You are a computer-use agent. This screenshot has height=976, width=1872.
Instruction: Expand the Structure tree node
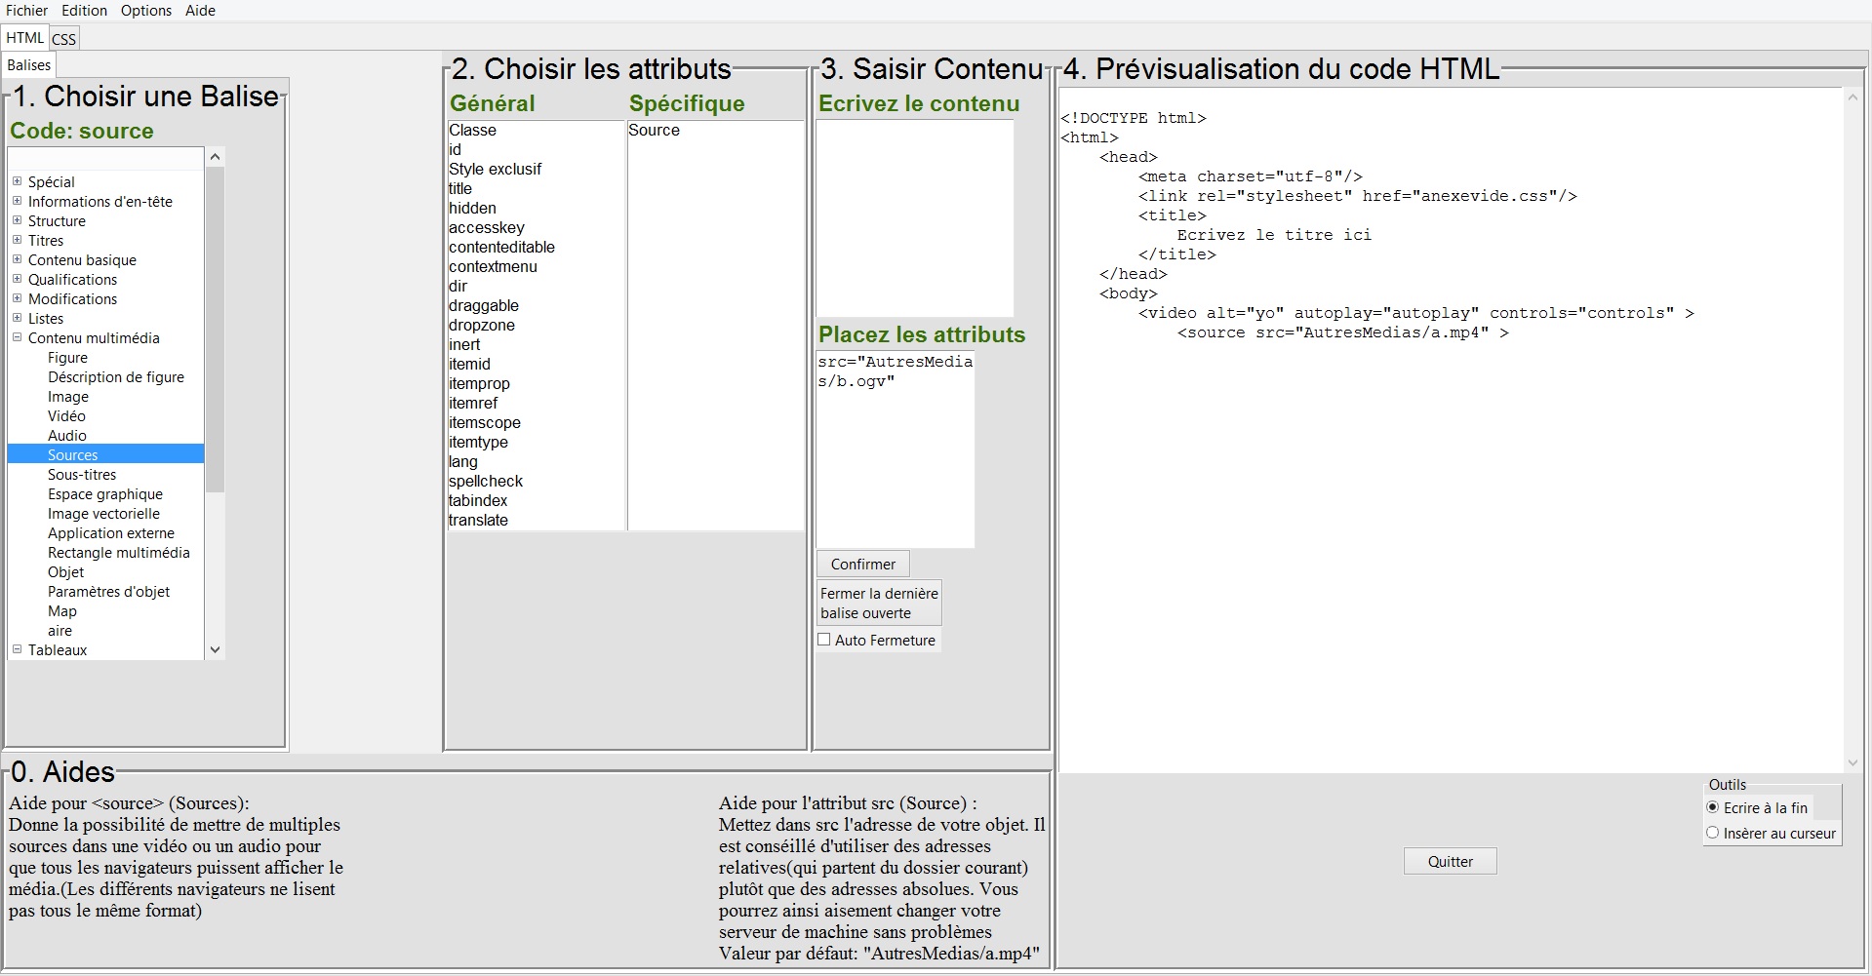17,221
